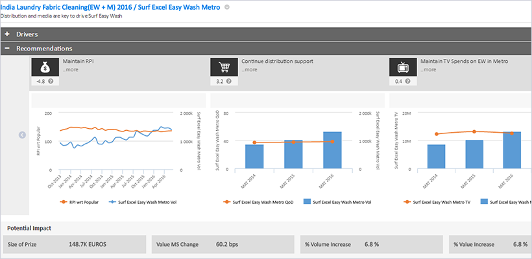This screenshot has height=259, width=532.
Task: Open more link under Maintain TV Spends
Action: [428, 69]
